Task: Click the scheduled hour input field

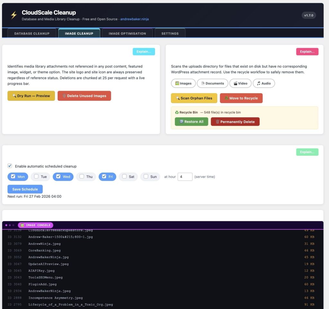Action: 185,176
